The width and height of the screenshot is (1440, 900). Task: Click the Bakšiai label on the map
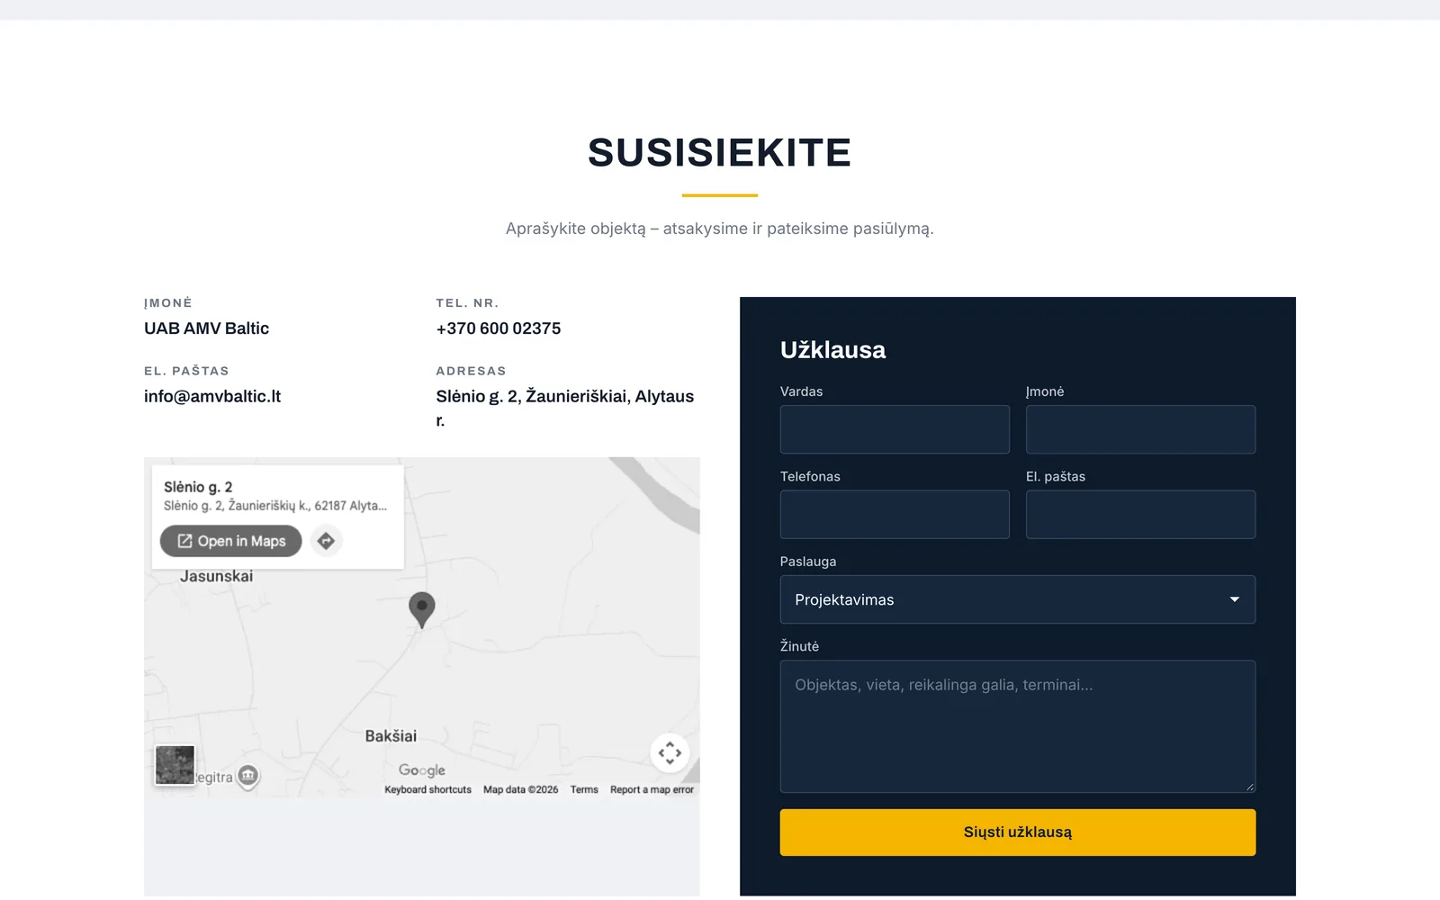point(391,736)
